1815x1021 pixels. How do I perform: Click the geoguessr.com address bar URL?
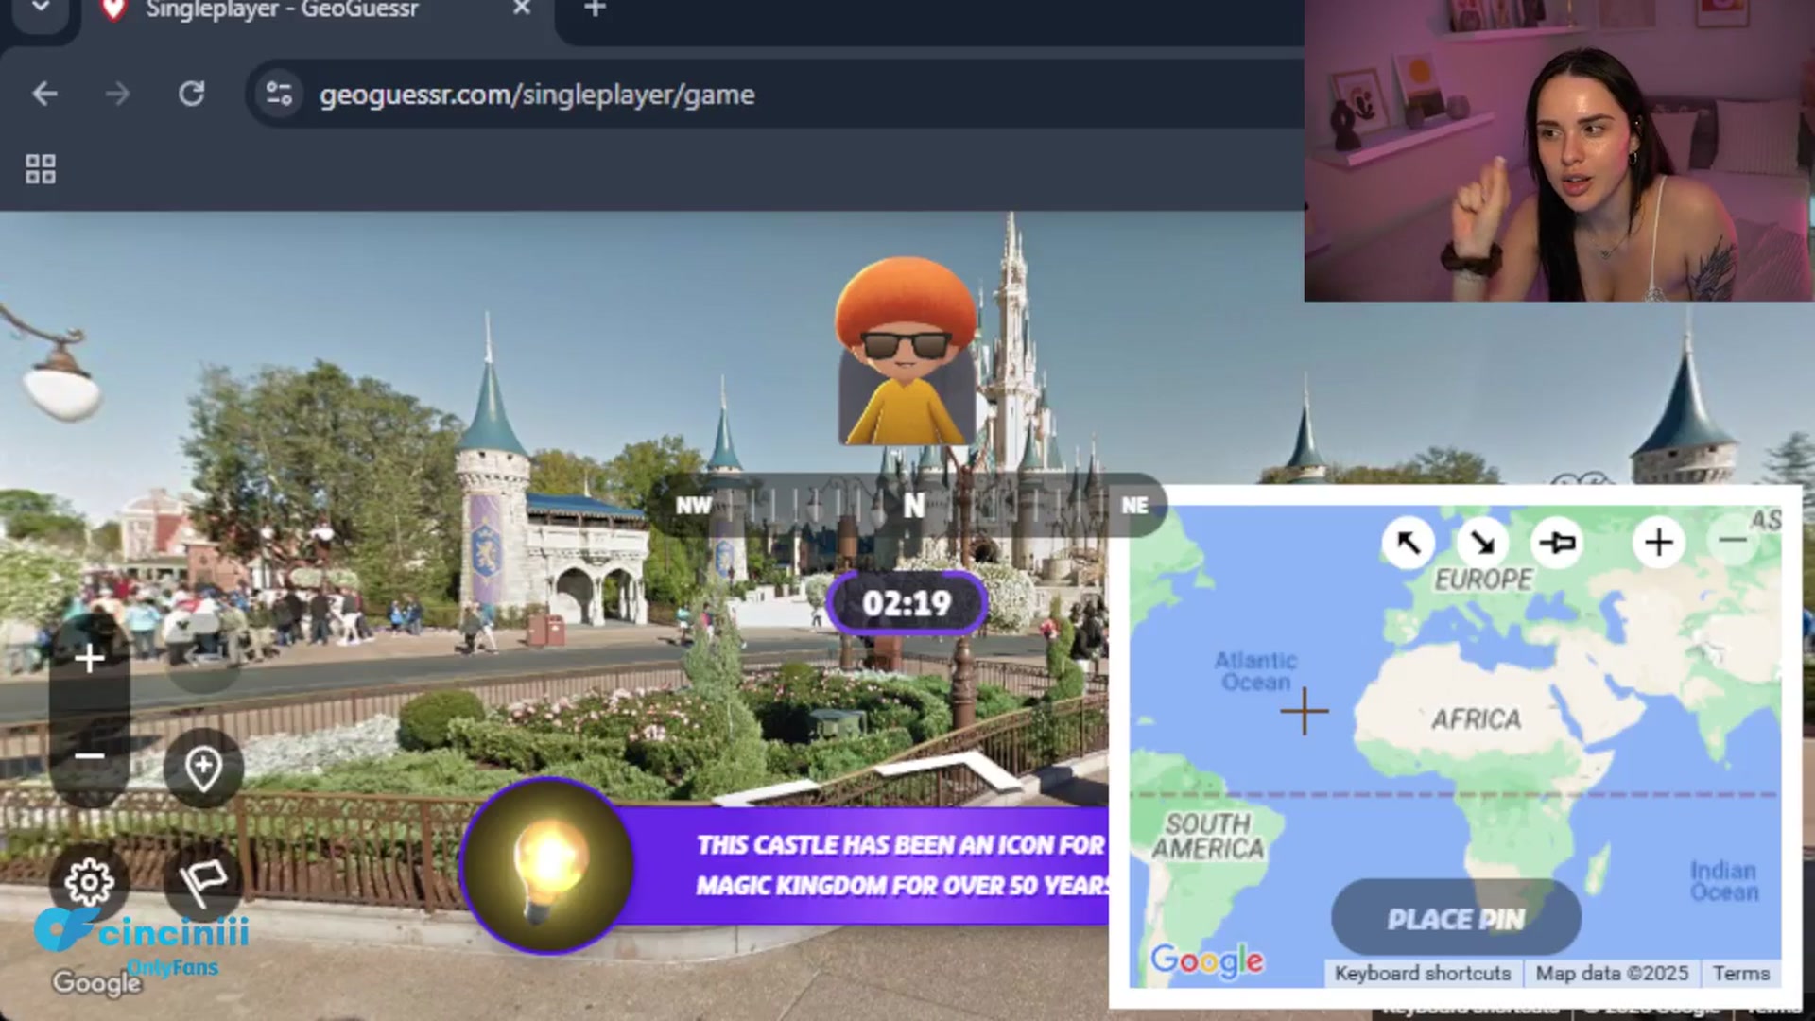tap(537, 95)
